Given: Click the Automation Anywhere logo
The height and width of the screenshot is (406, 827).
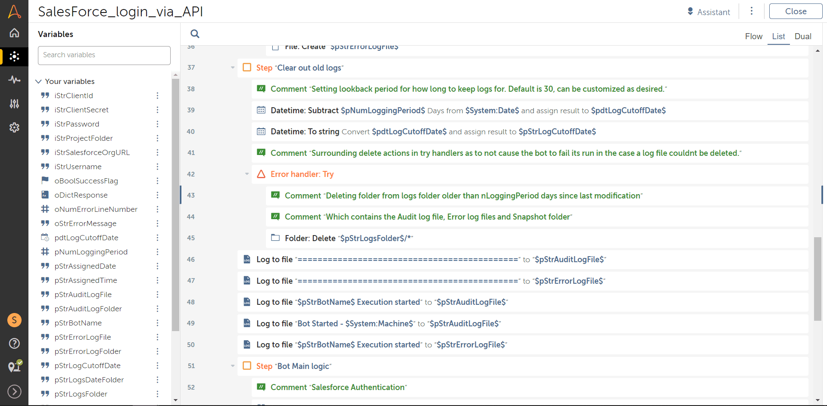Looking at the screenshot, I should click(x=14, y=12).
